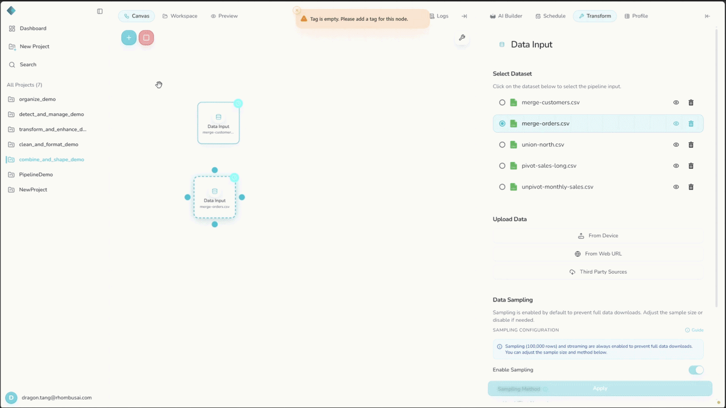Click the bottom connector of merge-orders node

coord(214,224)
